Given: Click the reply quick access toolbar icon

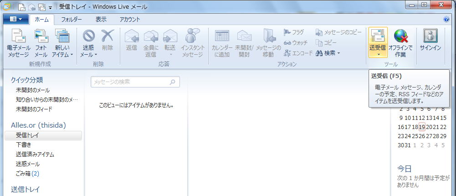Looking at the screenshot, I should pyautogui.click(x=31, y=6).
